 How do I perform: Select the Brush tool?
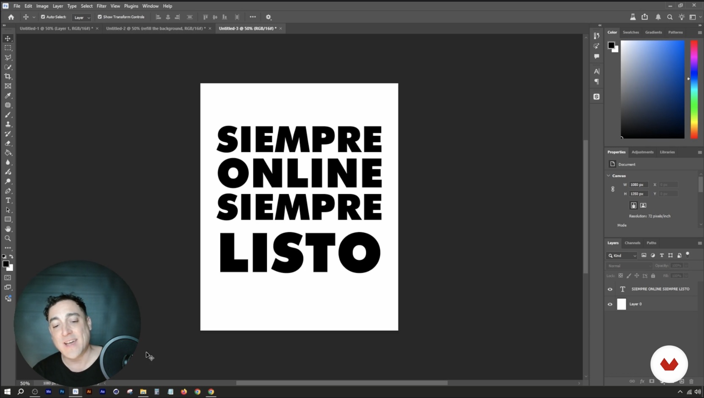pyautogui.click(x=8, y=115)
